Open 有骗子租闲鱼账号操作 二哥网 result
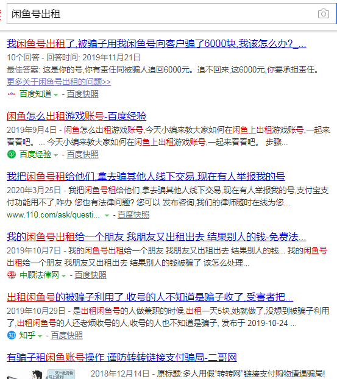The width and height of the screenshot is (337, 379). point(122,357)
